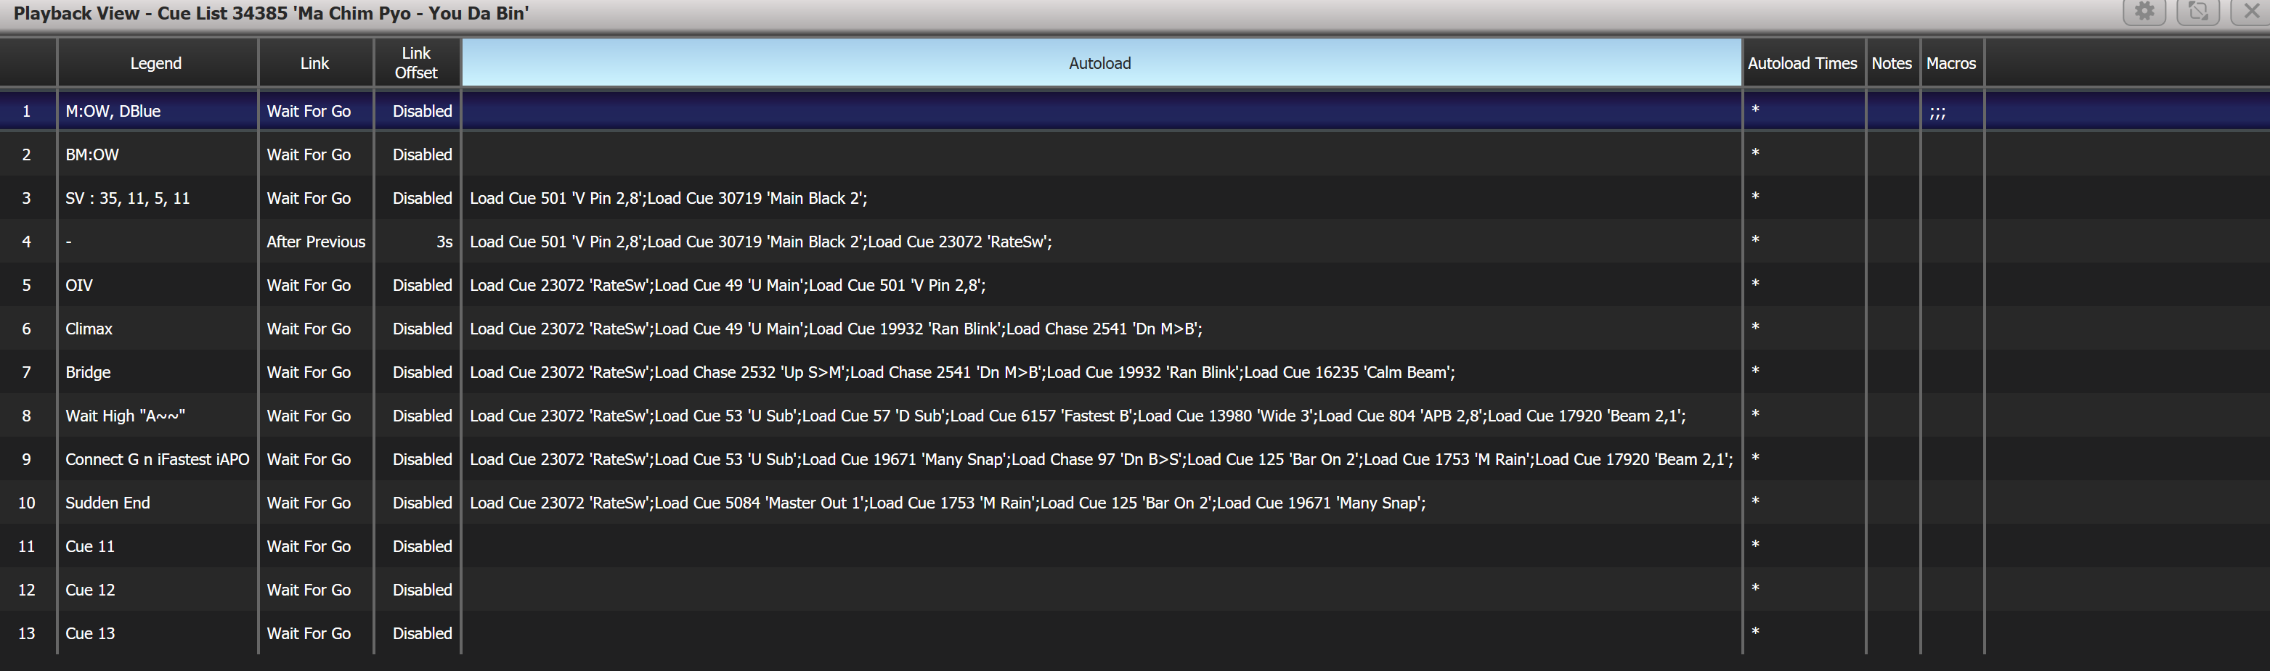Click 'Disabled' link offset of cue 1
The height and width of the screenshot is (671, 2270).
pyautogui.click(x=417, y=111)
